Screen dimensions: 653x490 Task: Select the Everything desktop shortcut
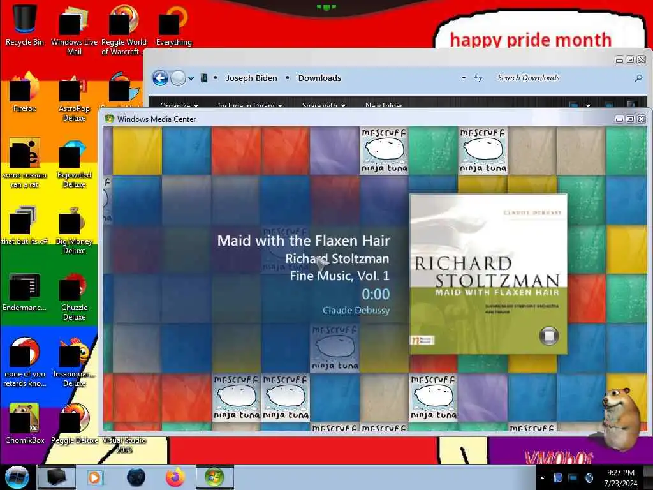pos(173,25)
